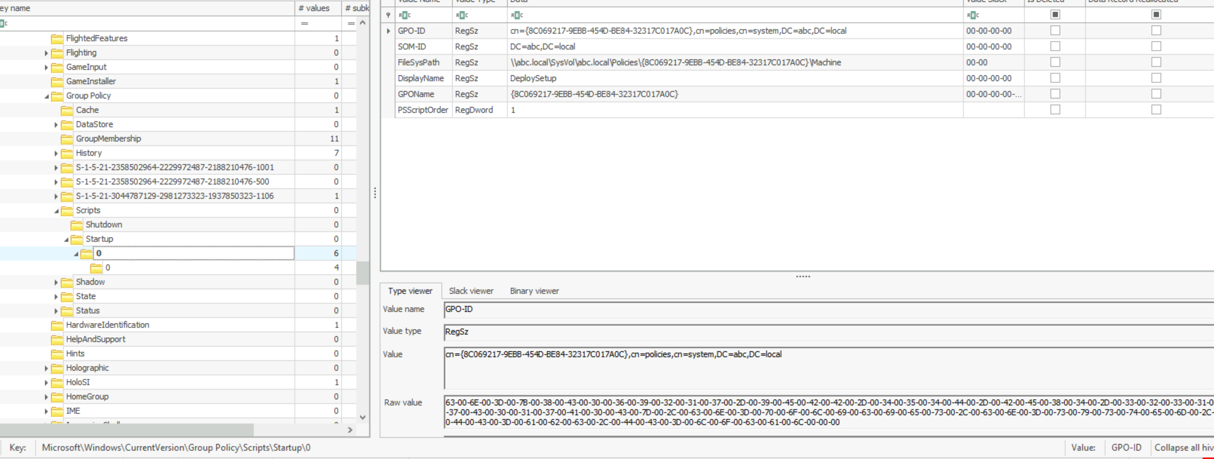1214x459 pixels.
Task: Click into the Value name field
Action: tap(829, 310)
